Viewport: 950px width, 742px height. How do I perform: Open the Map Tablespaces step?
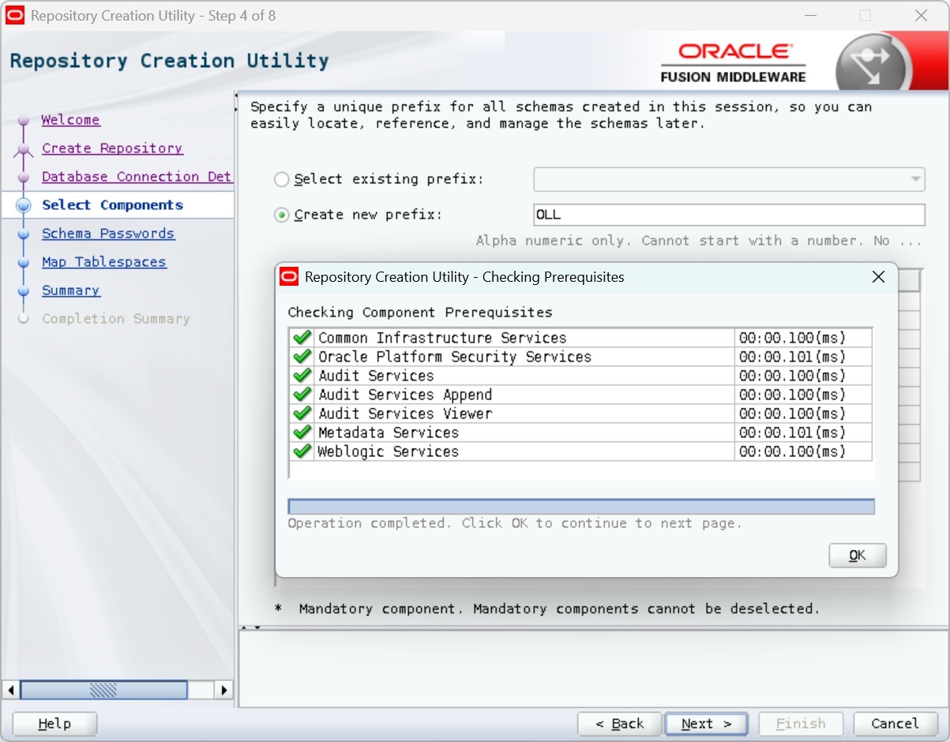tap(103, 262)
